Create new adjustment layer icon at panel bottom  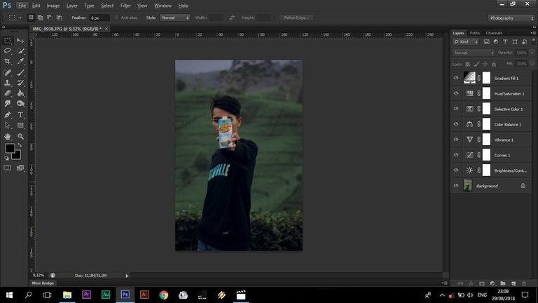492,283
